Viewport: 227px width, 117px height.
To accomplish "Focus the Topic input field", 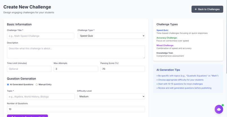I will point(41,96).
